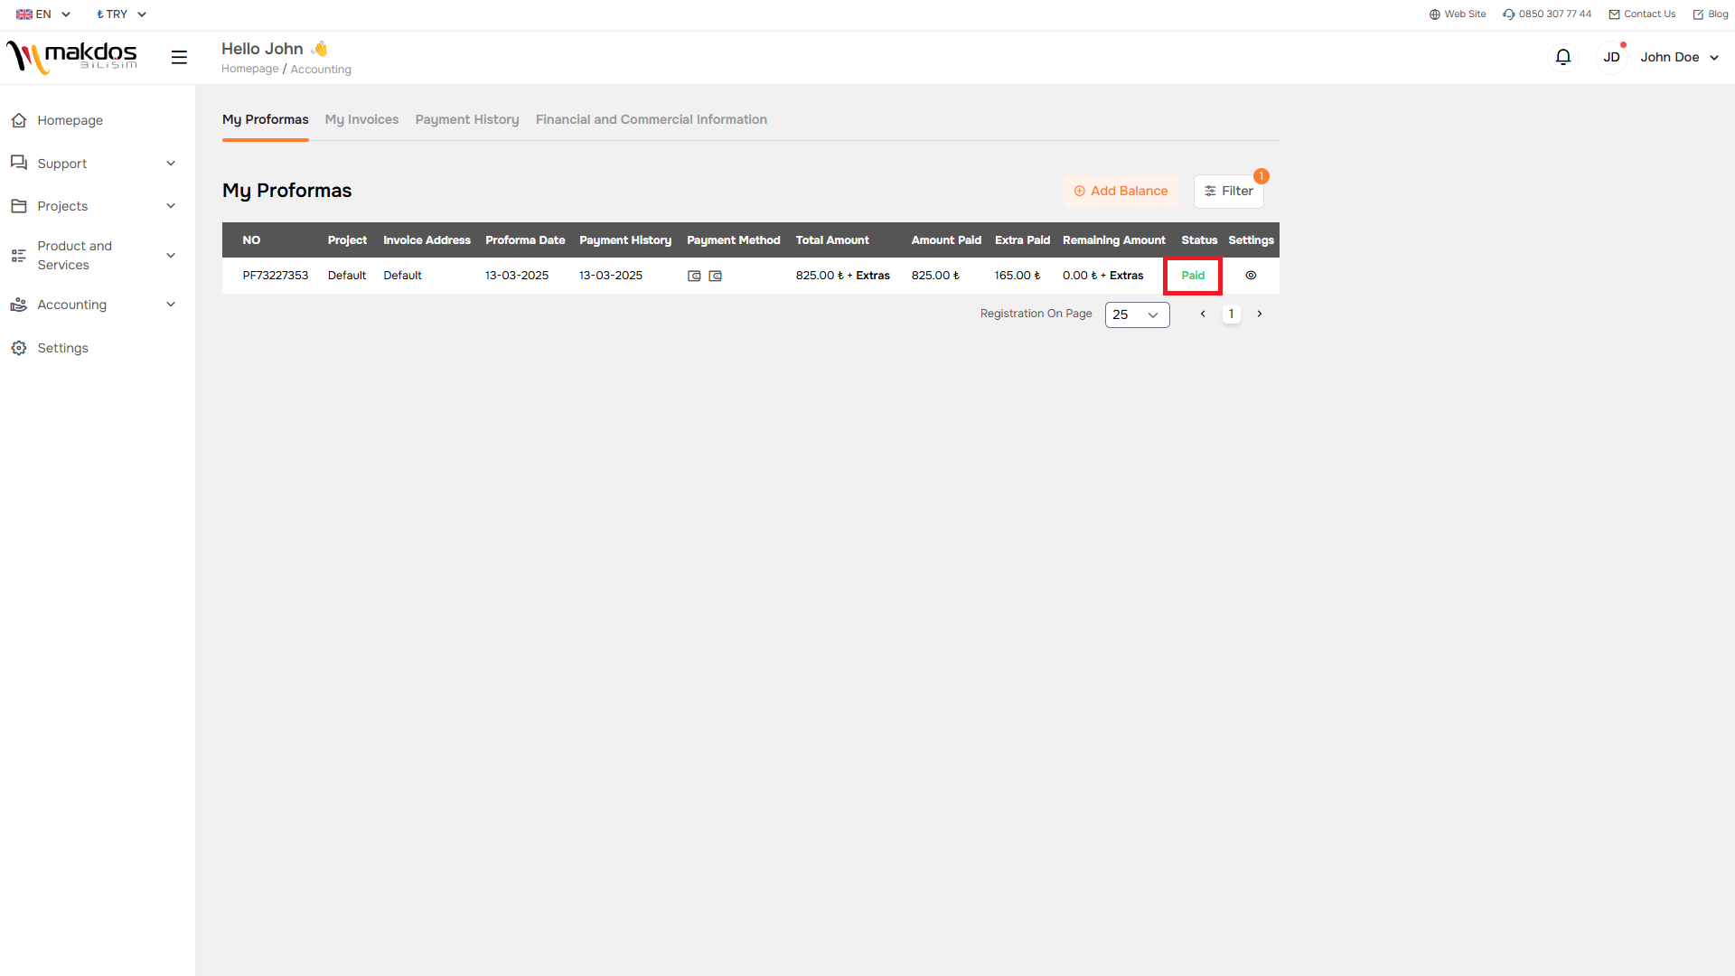The height and width of the screenshot is (976, 1735).
Task: Click the Projects folder icon in sidebar
Action: [19, 206]
